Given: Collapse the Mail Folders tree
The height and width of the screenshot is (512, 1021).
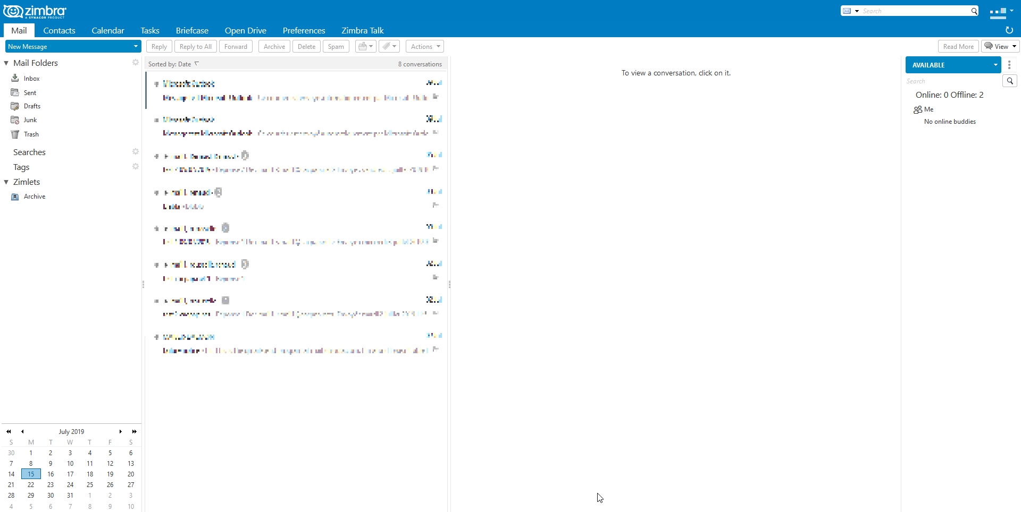Looking at the screenshot, I should coord(6,63).
